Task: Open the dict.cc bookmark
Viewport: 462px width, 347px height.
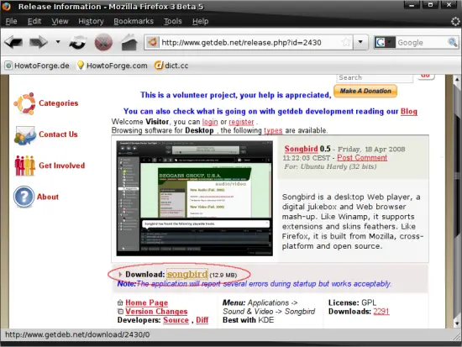Action: click(171, 66)
